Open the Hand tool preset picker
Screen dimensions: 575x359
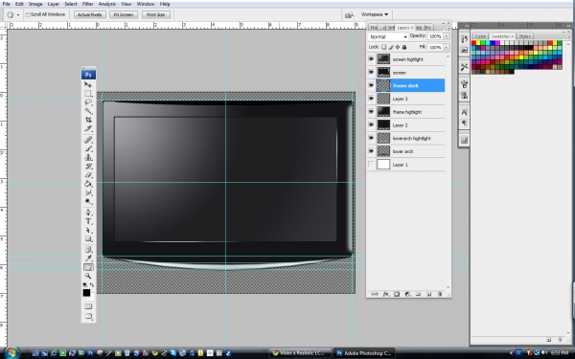(18, 14)
